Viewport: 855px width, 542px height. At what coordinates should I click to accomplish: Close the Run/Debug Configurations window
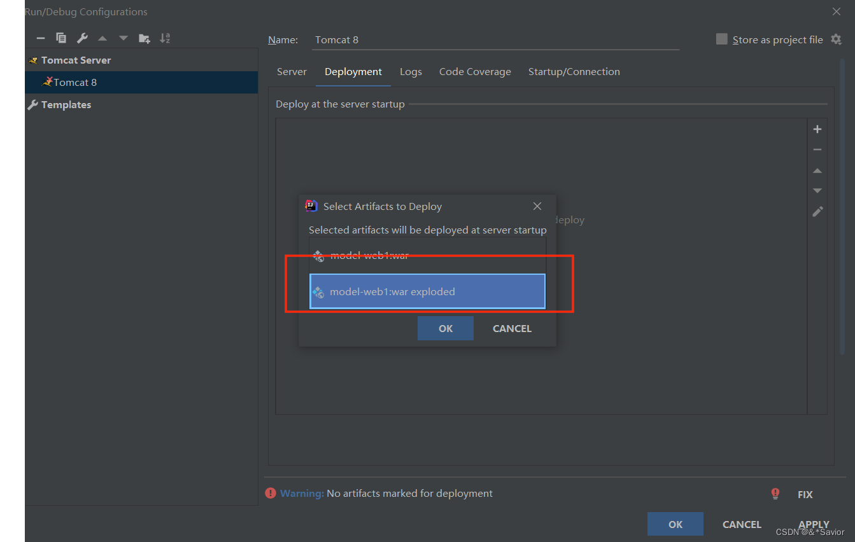coord(837,11)
